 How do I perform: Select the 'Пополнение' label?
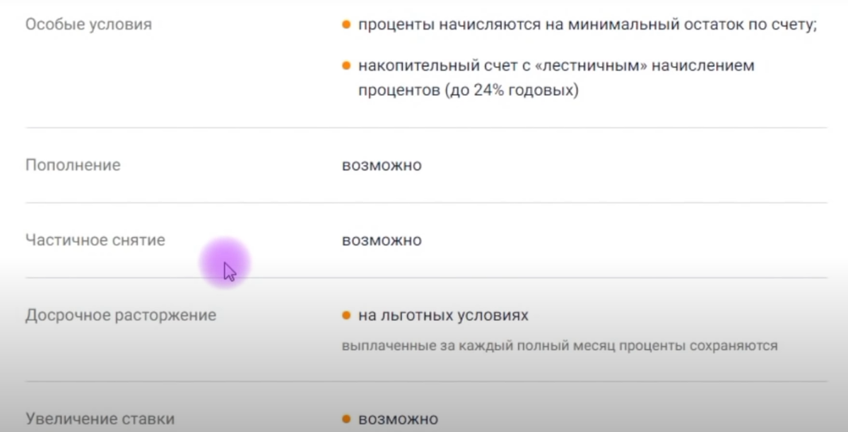click(73, 165)
